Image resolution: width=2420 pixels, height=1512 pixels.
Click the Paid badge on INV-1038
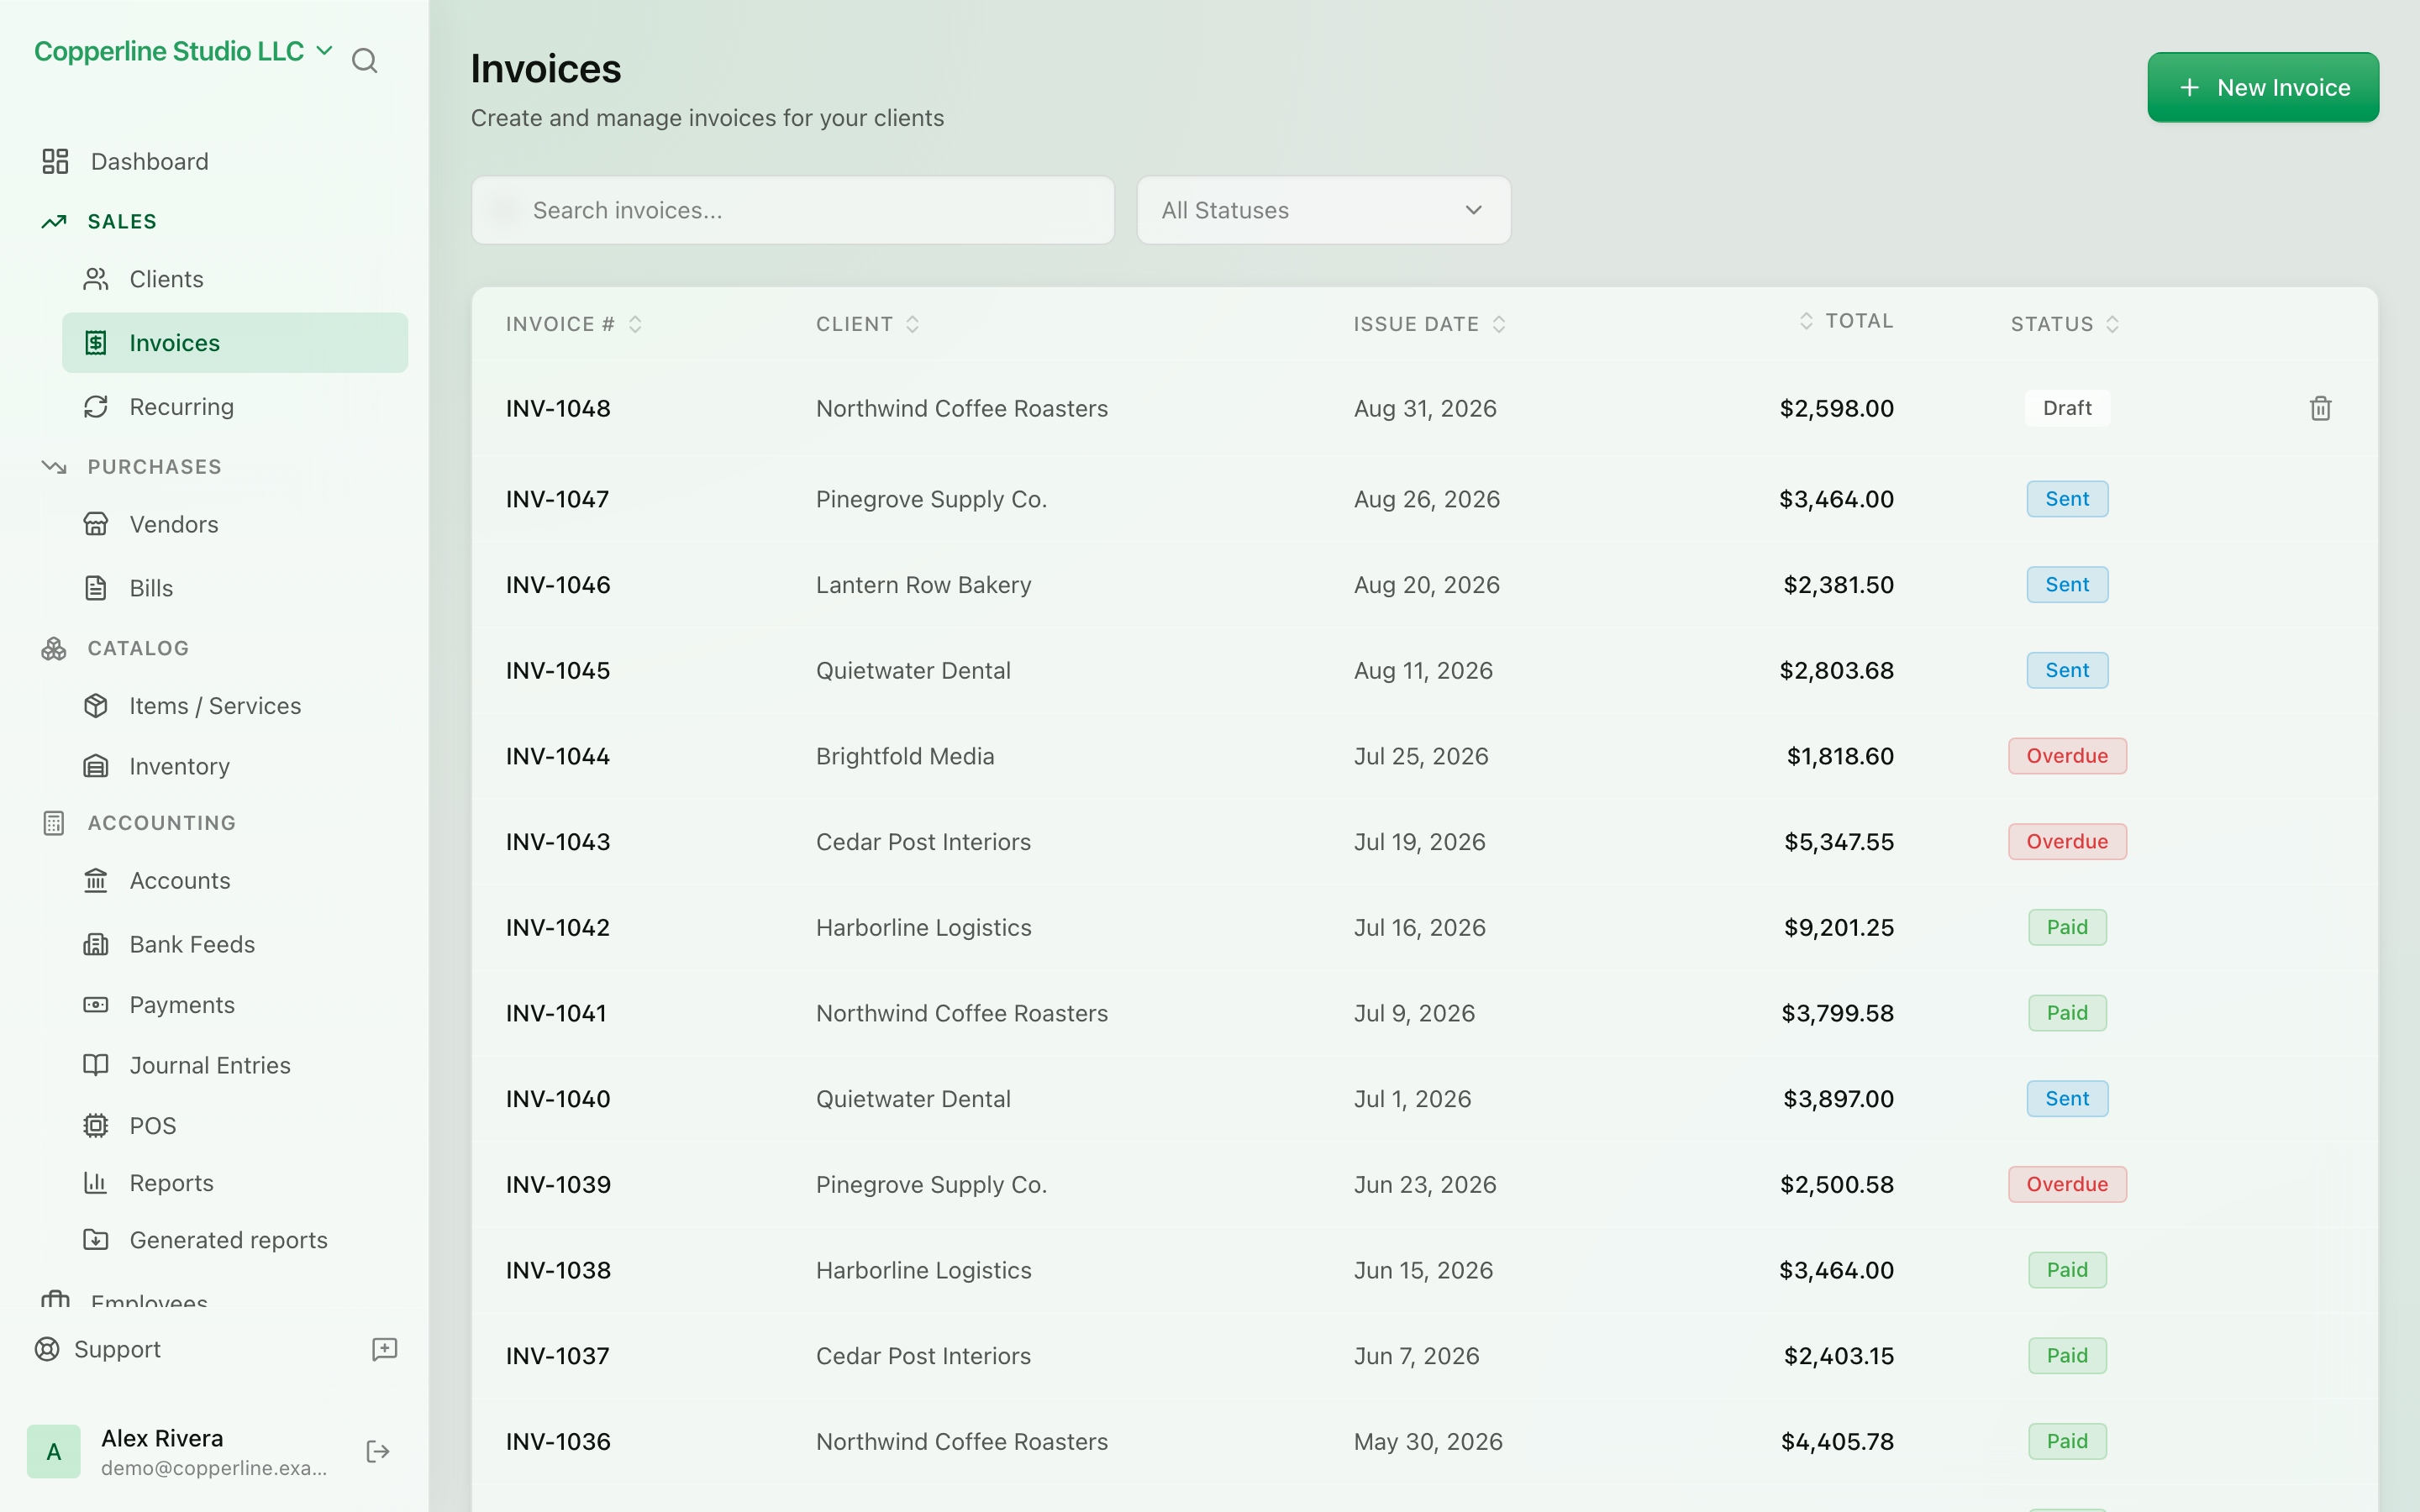(2067, 1270)
